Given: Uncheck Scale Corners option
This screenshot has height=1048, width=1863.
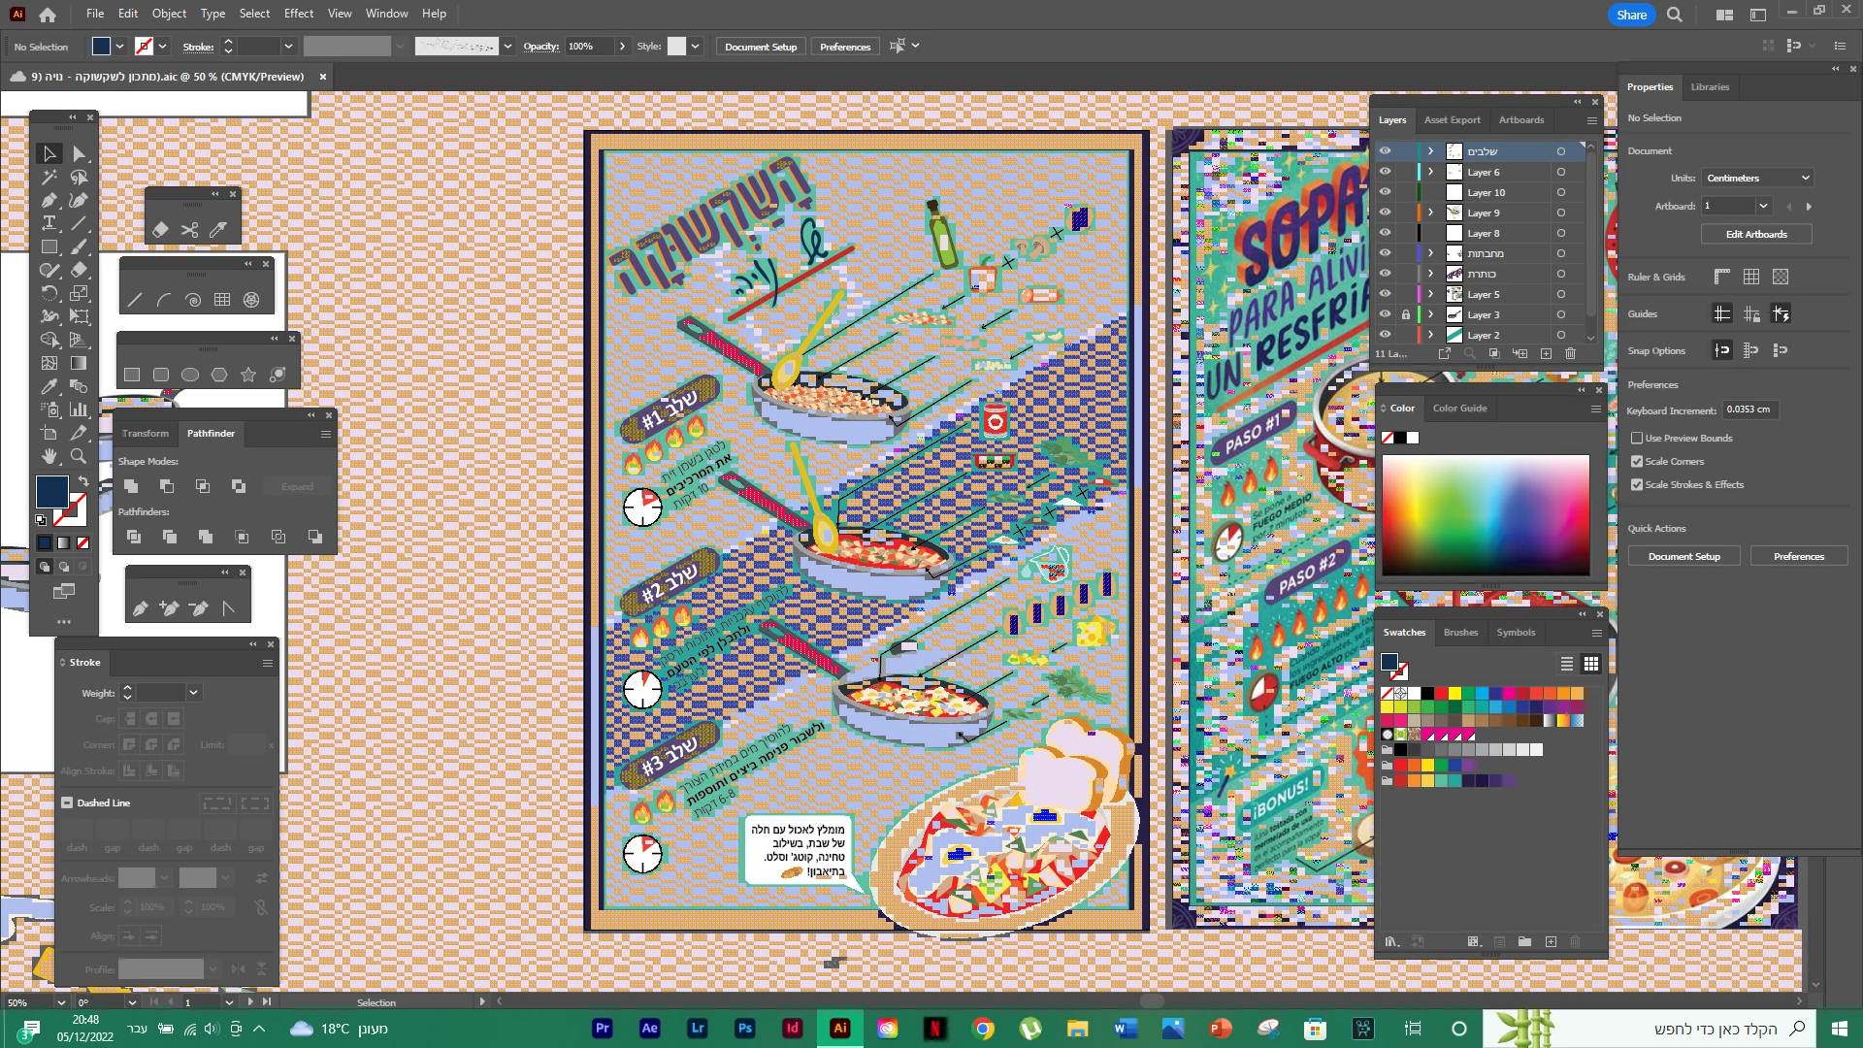Looking at the screenshot, I should (1637, 462).
